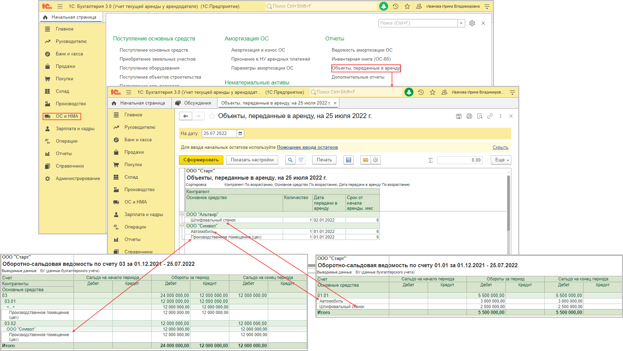Open hamburger menu in front window title bar

coord(129,92)
